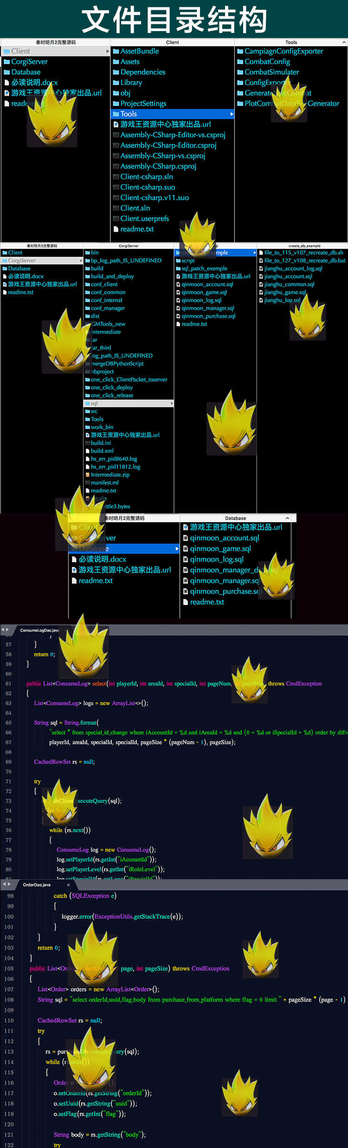Image resolution: width=348 pixels, height=1148 pixels.
Task: Select build.ini file
Action: [101, 443]
